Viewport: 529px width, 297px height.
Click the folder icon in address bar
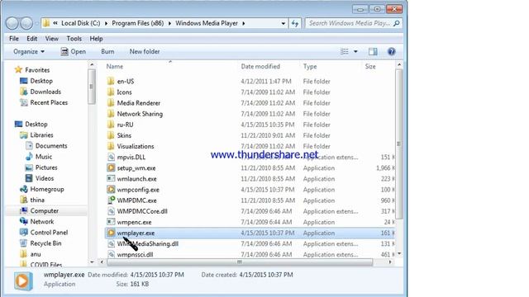pyautogui.click(x=46, y=23)
